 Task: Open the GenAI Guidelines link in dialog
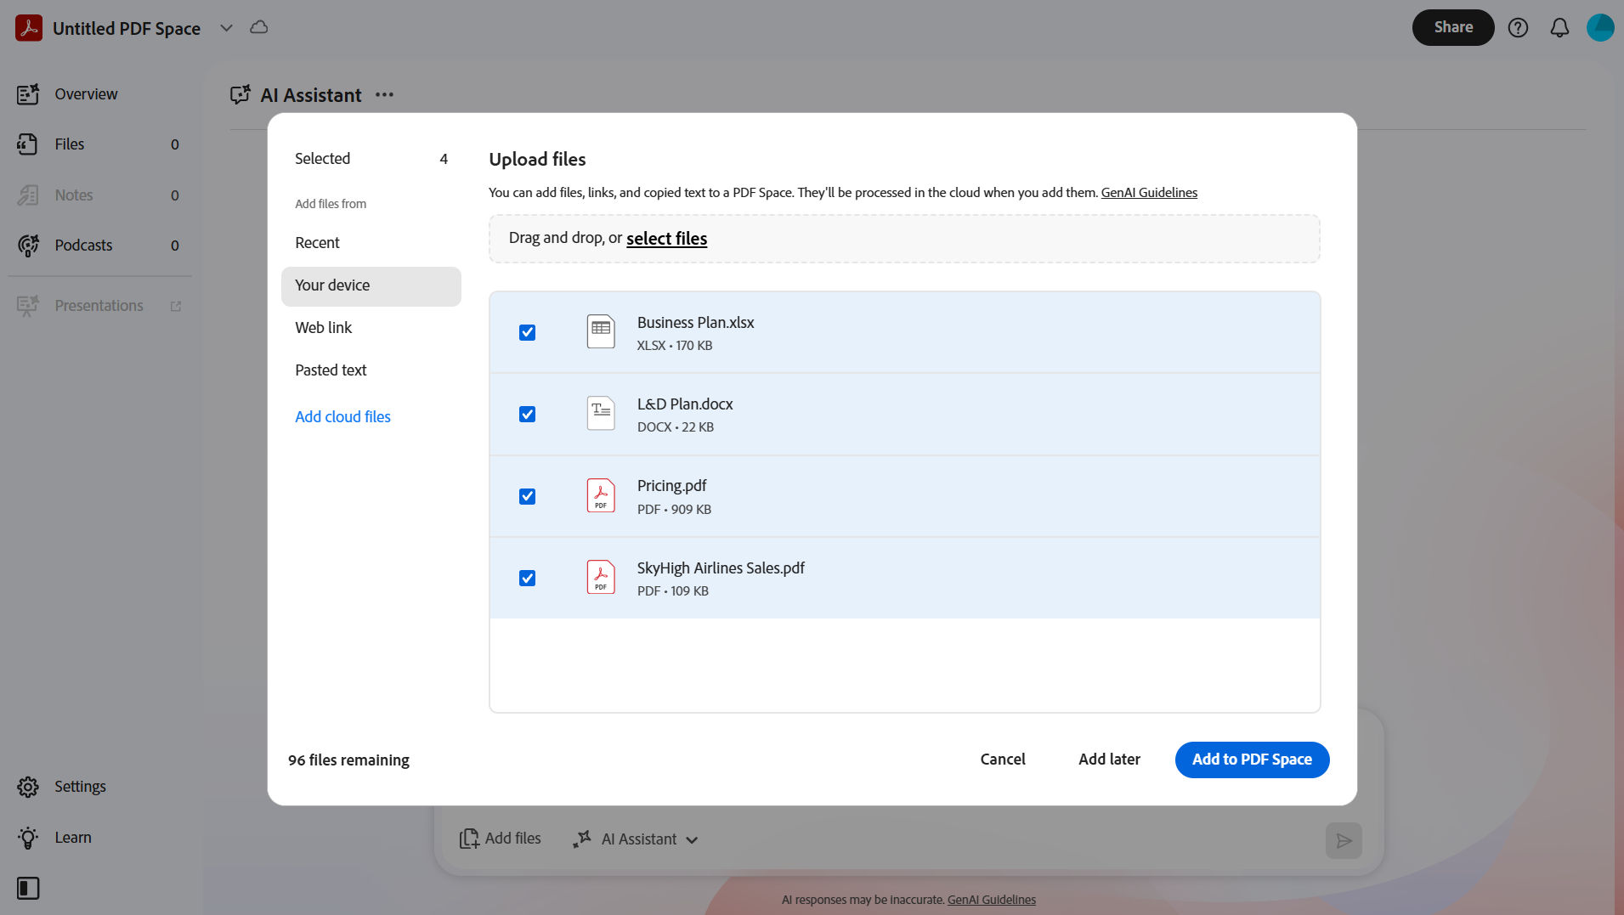(1149, 193)
